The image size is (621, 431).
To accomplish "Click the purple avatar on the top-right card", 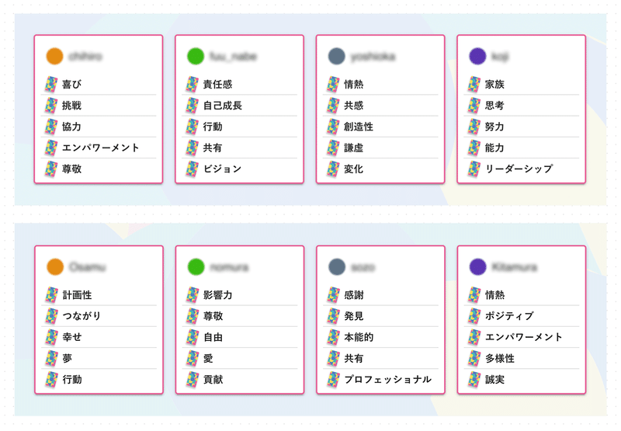I will click(x=477, y=56).
